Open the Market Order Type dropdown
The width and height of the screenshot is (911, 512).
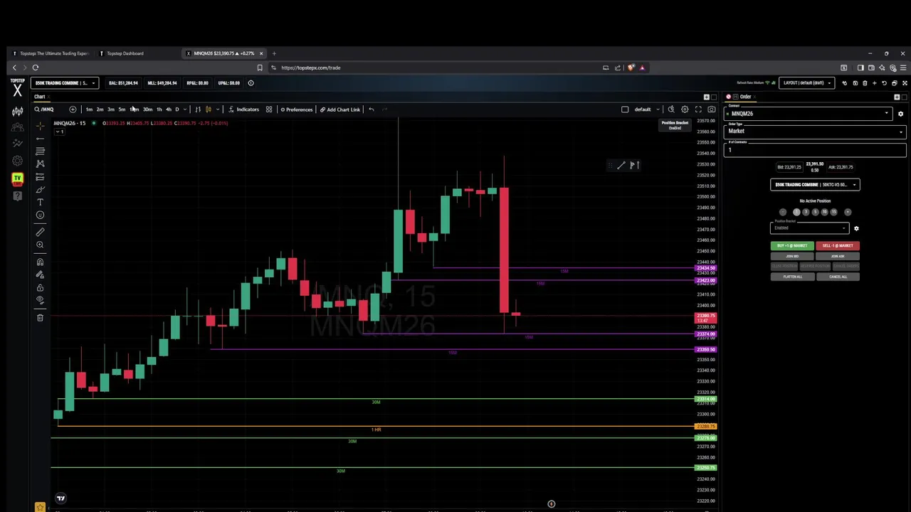pyautogui.click(x=815, y=132)
